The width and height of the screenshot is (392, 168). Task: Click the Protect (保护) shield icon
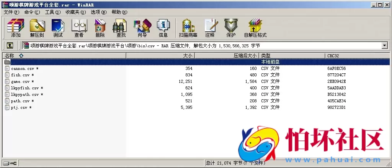pos(231,27)
